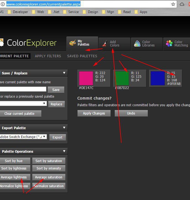Switch to the Apply Filters tab
The width and height of the screenshot is (190, 200).
pos(48,56)
